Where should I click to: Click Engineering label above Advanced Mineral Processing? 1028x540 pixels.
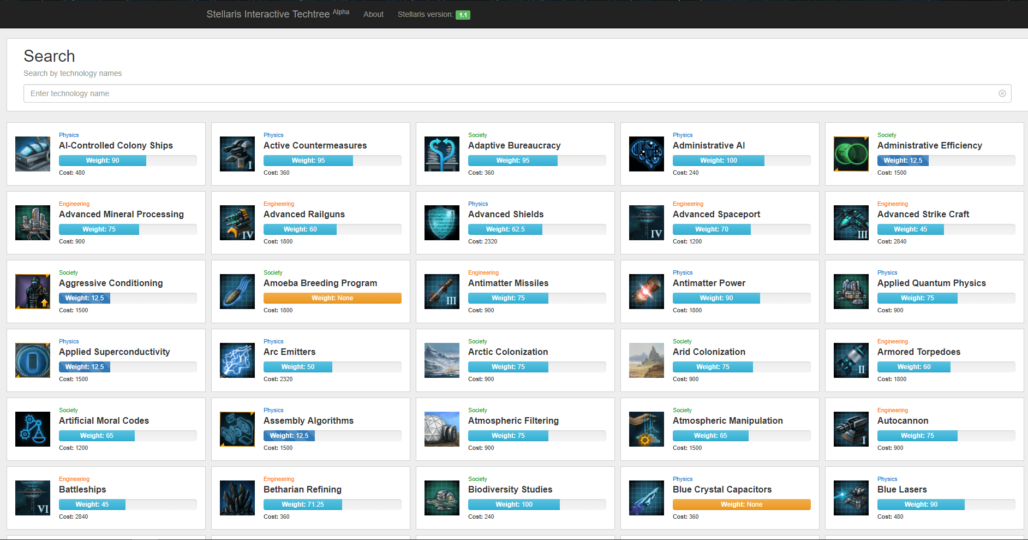click(x=74, y=204)
